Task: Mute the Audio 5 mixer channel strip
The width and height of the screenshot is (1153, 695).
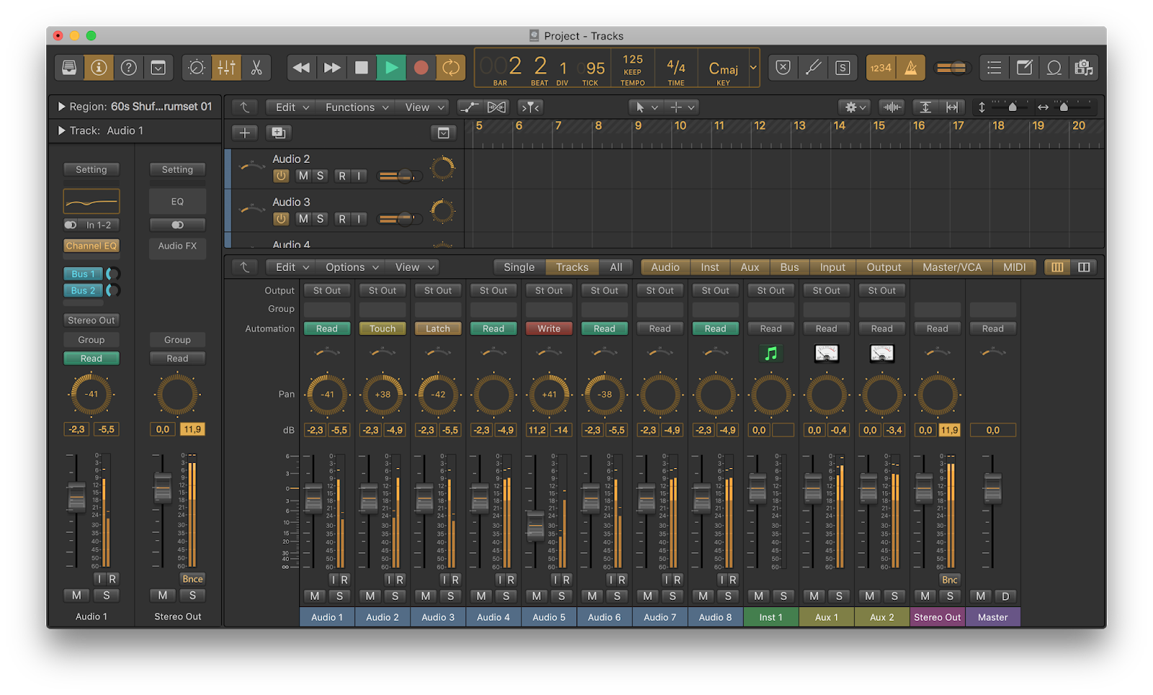Action: (x=537, y=596)
